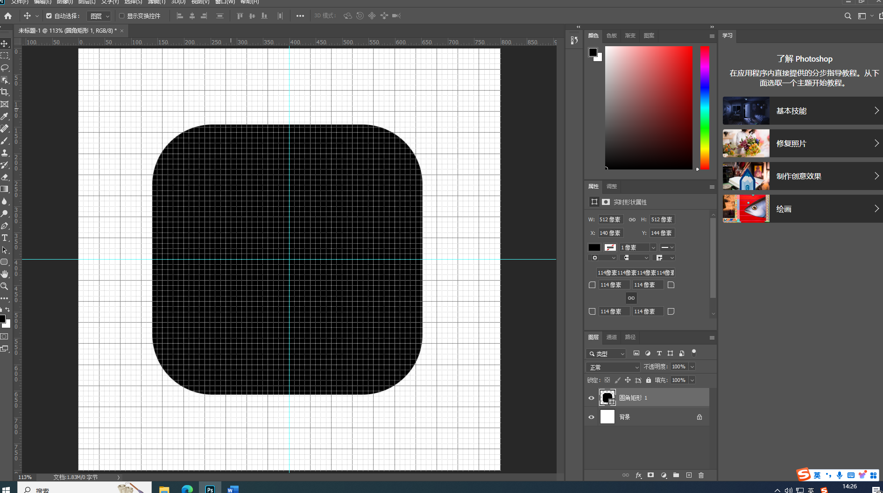Screen dimensions: 883x493
Task: Enable the 显示变换控件 checkbox
Action: click(x=122, y=16)
